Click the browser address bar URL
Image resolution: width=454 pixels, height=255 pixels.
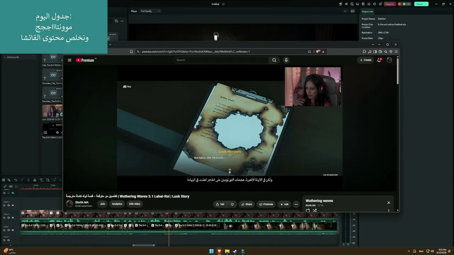(196, 52)
